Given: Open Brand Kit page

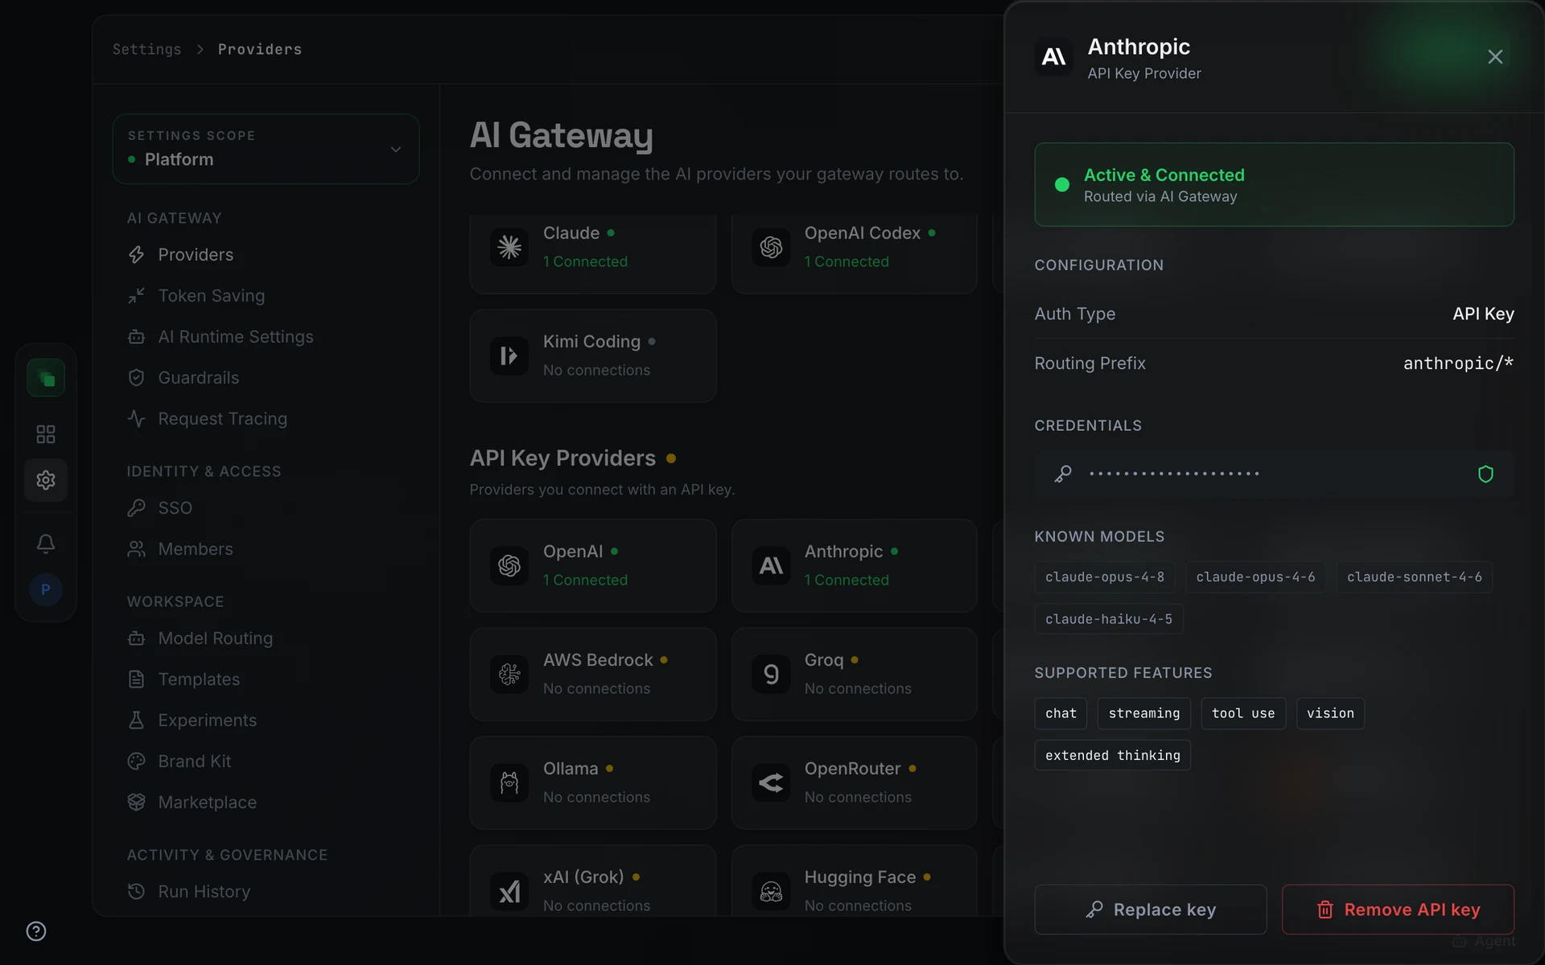Looking at the screenshot, I should click(194, 762).
